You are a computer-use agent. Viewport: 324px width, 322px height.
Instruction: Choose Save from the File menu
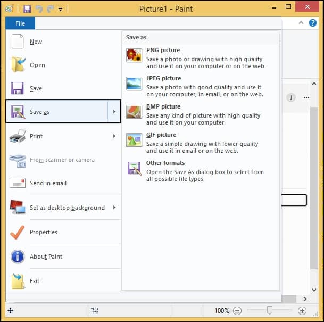click(63, 88)
